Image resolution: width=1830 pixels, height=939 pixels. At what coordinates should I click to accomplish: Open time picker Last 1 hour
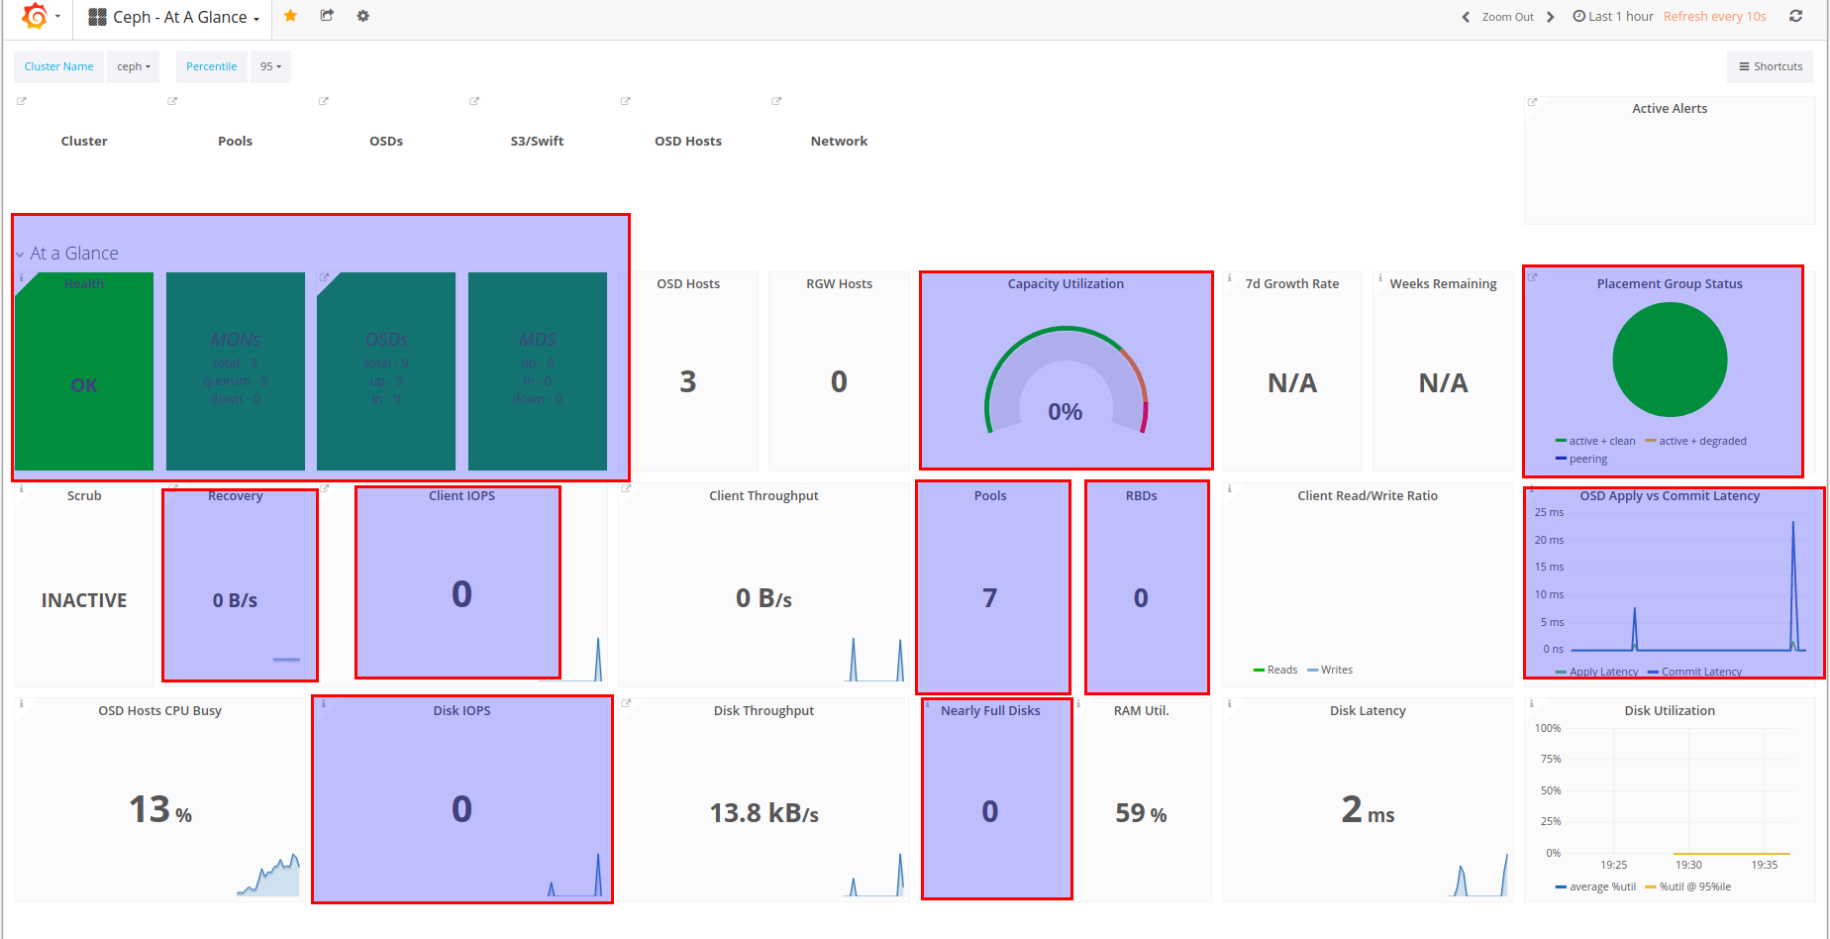[1613, 16]
